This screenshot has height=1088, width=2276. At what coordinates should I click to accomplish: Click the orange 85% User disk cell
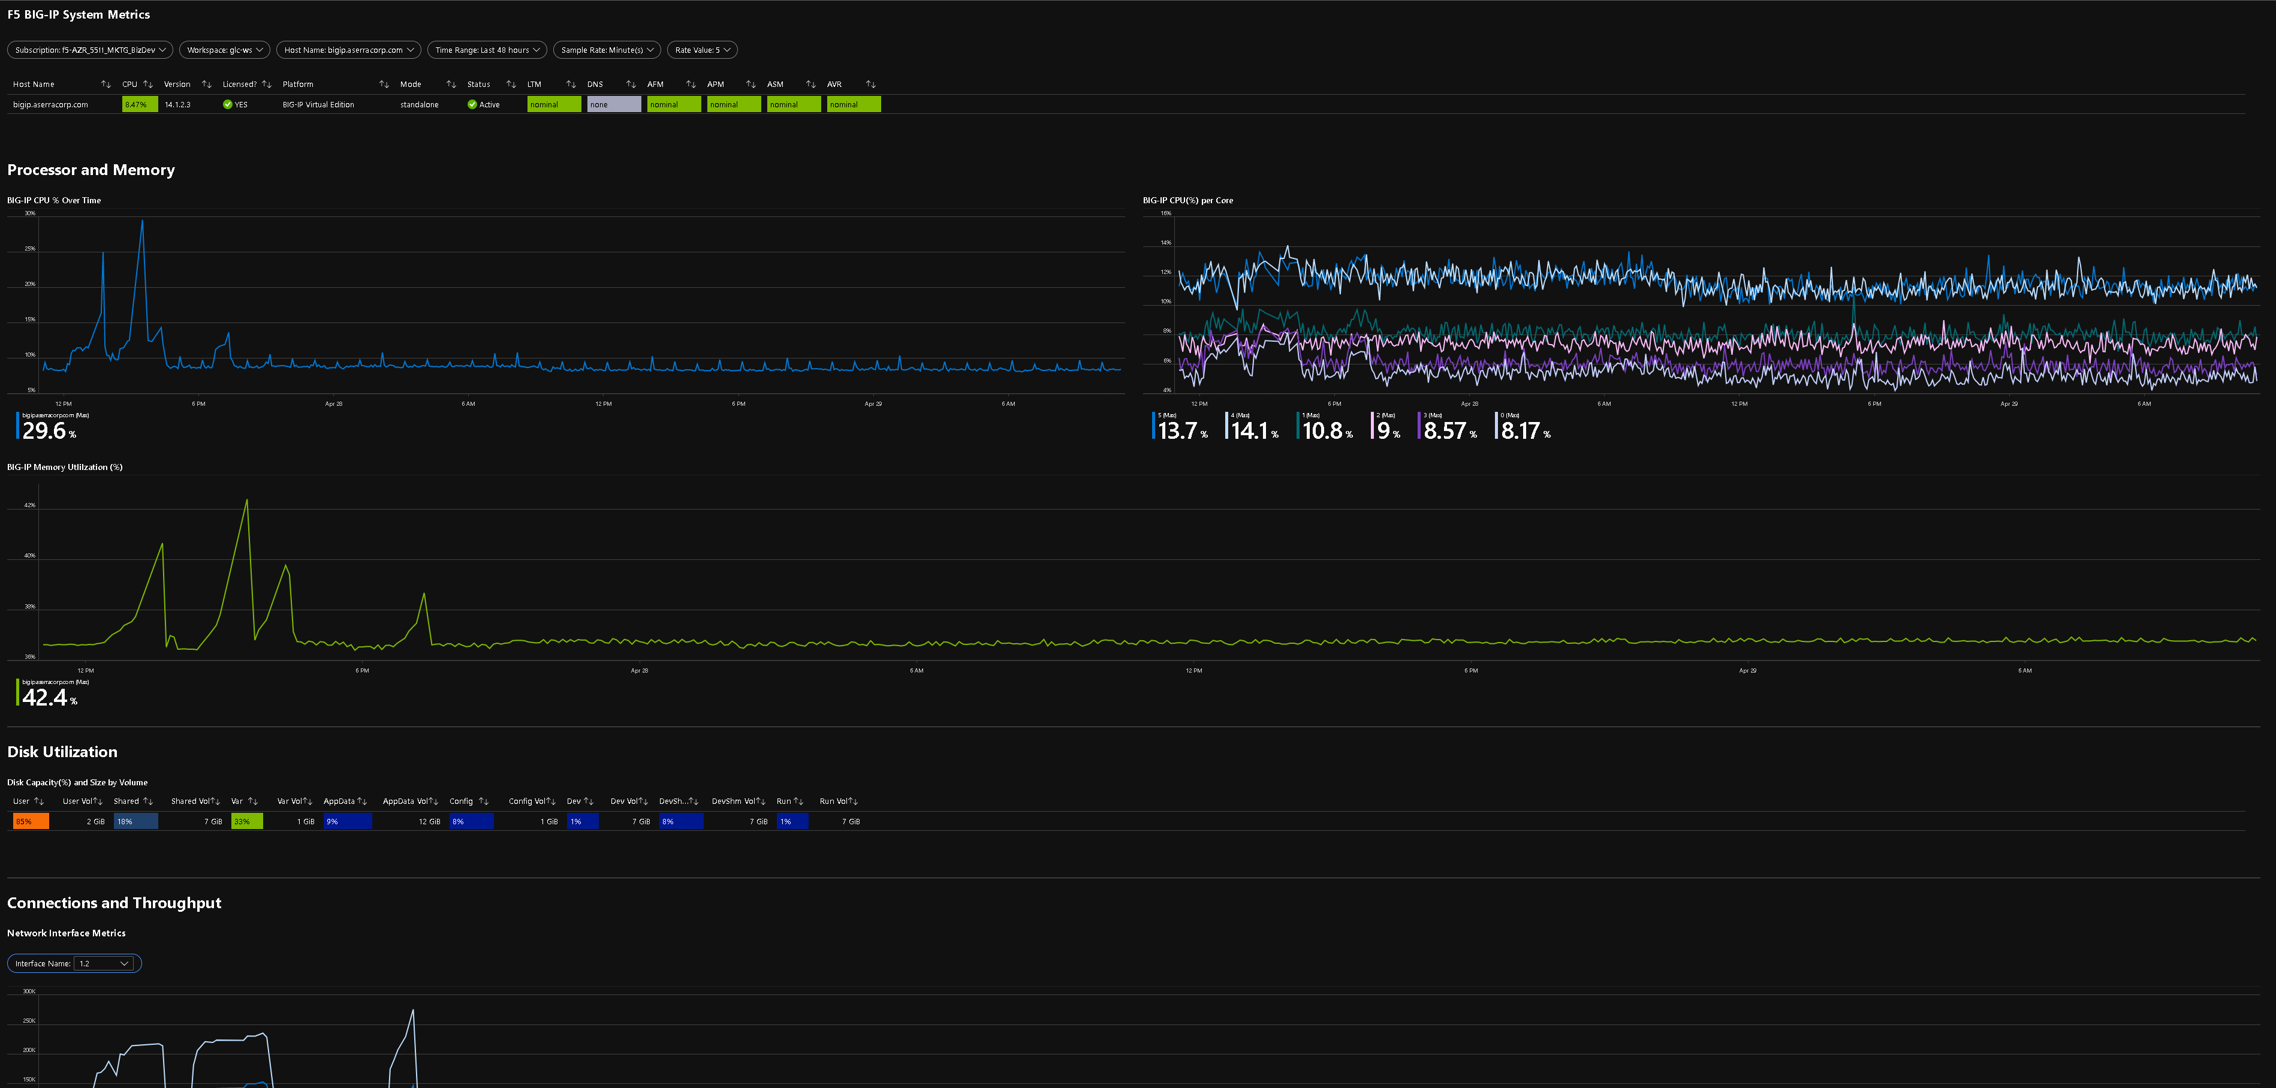point(31,821)
